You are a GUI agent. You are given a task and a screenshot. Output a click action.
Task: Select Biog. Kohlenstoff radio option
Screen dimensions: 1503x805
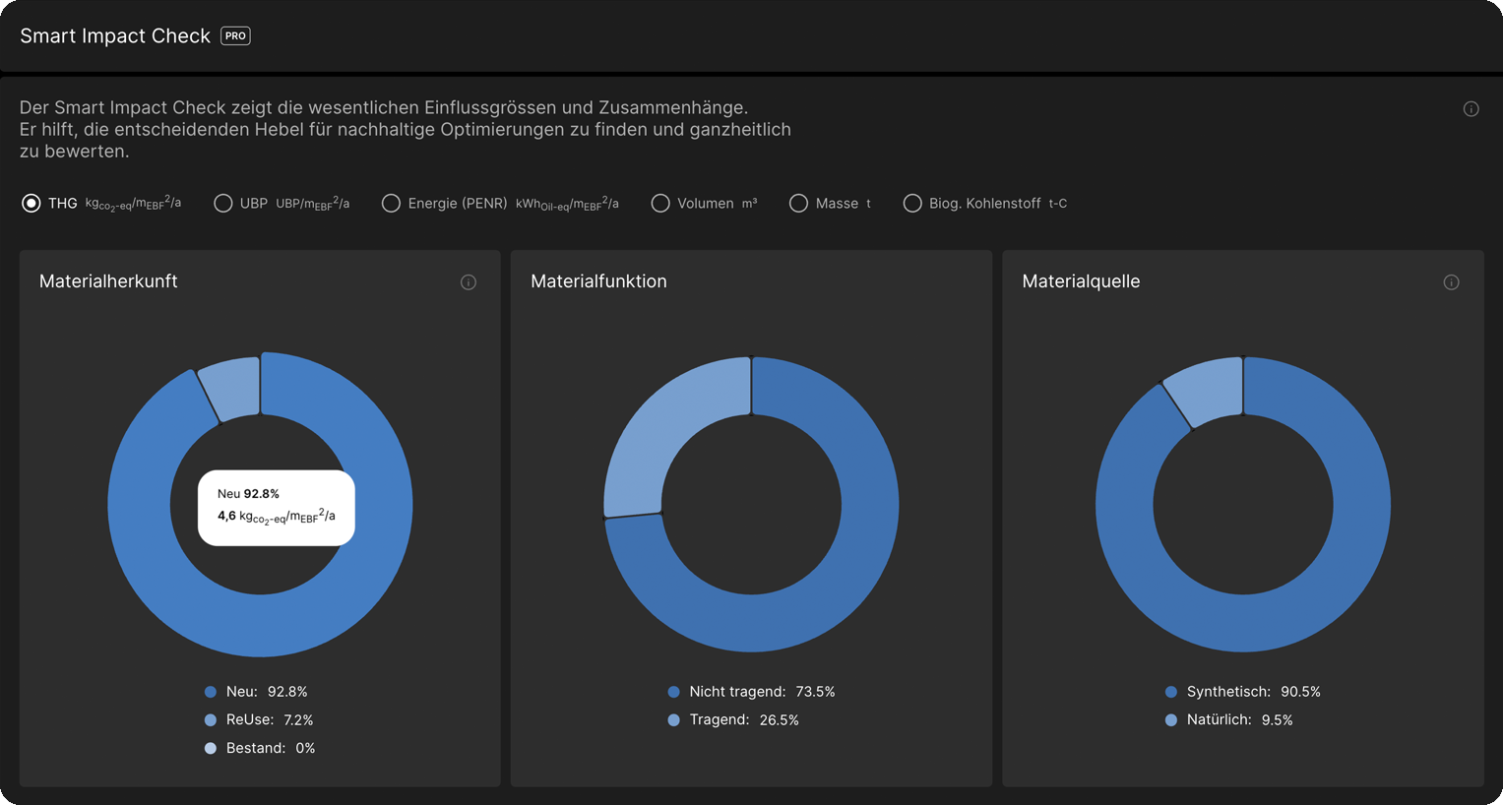[x=912, y=203]
